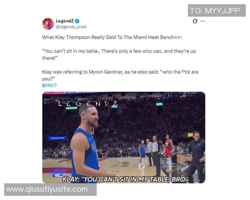Click the player in the red jersey

click(x=168, y=153)
